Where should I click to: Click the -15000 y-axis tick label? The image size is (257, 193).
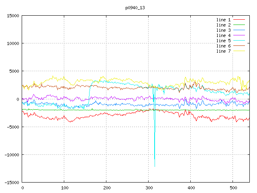click(11, 183)
